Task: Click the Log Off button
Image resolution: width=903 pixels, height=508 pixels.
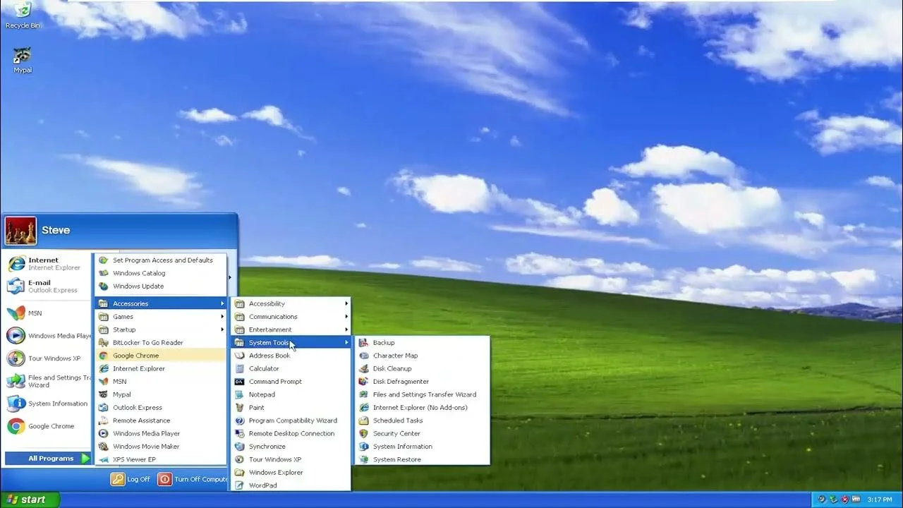Action: [x=131, y=478]
